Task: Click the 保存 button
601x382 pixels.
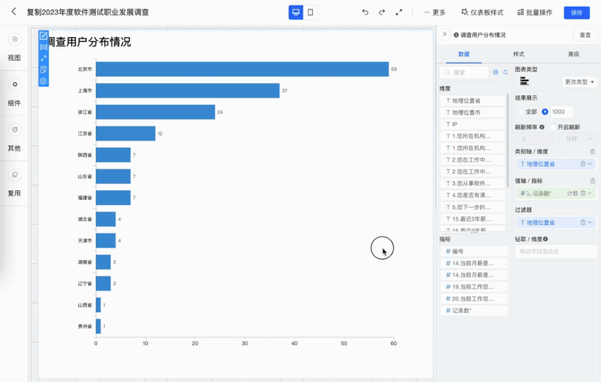Action: pos(576,12)
